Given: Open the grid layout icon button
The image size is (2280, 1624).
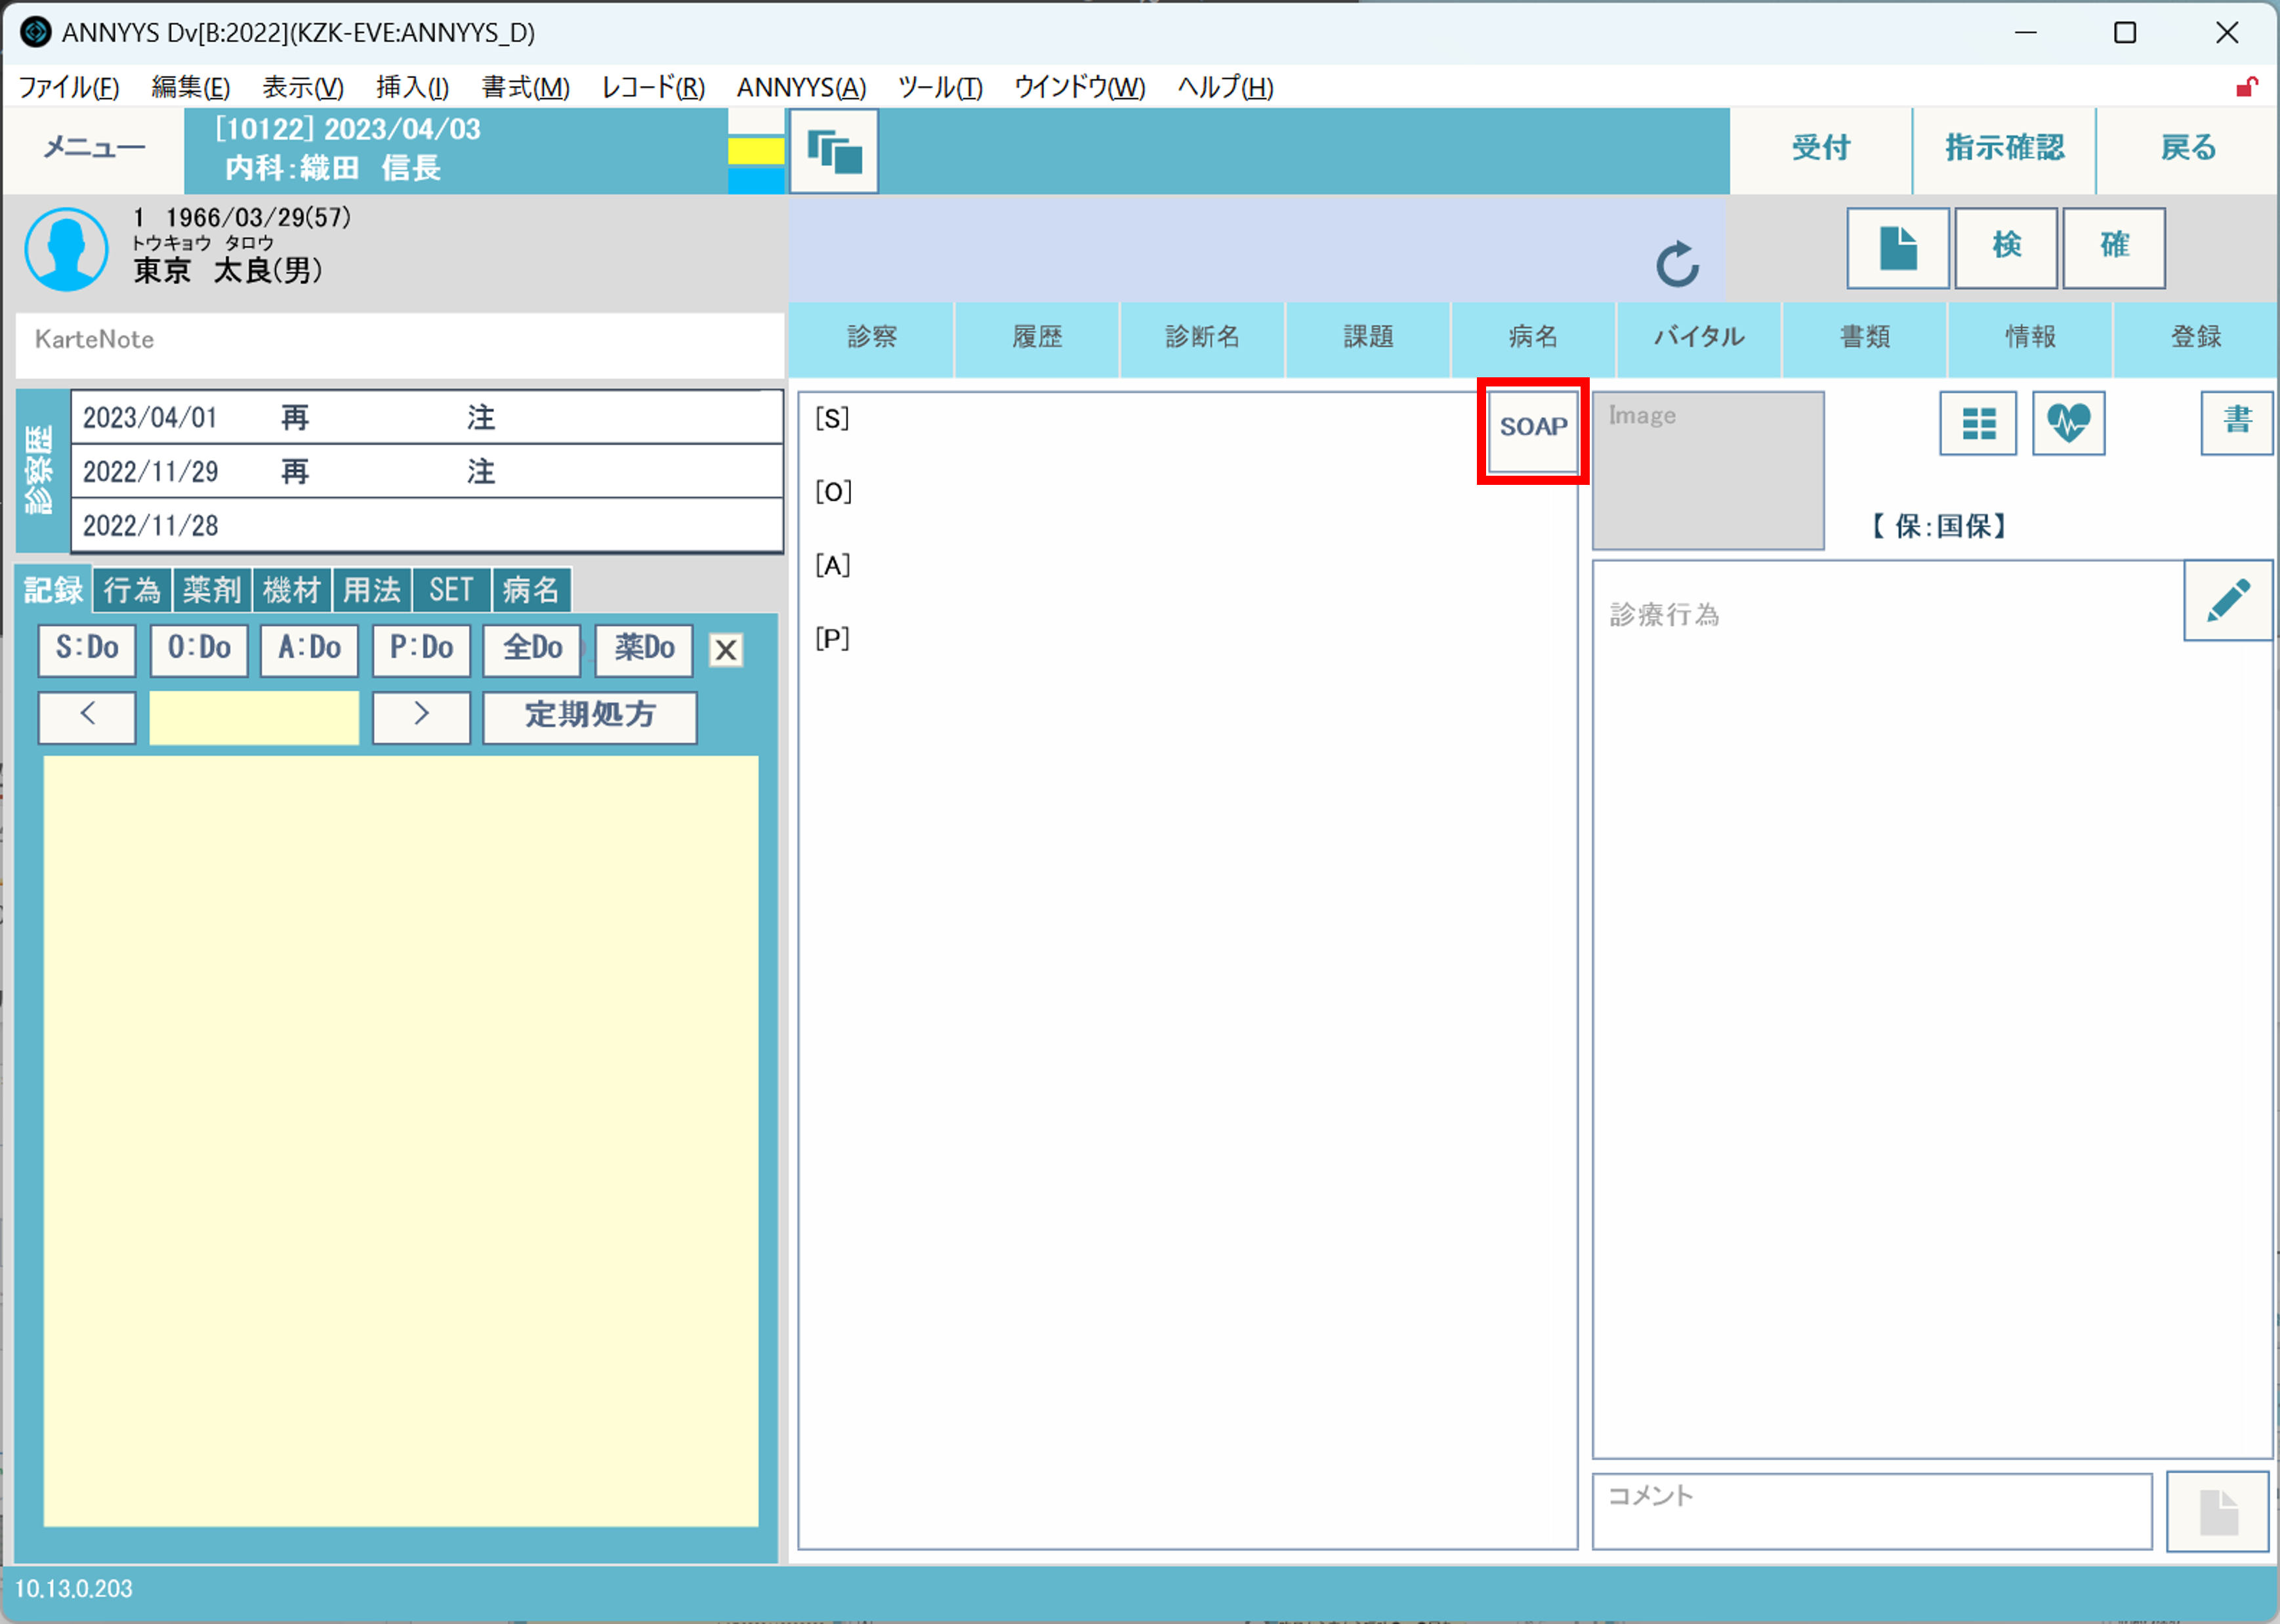Looking at the screenshot, I should (x=1977, y=424).
